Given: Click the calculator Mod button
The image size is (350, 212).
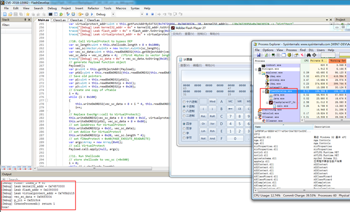Looking at the screenshot, I should (x=212, y=101).
